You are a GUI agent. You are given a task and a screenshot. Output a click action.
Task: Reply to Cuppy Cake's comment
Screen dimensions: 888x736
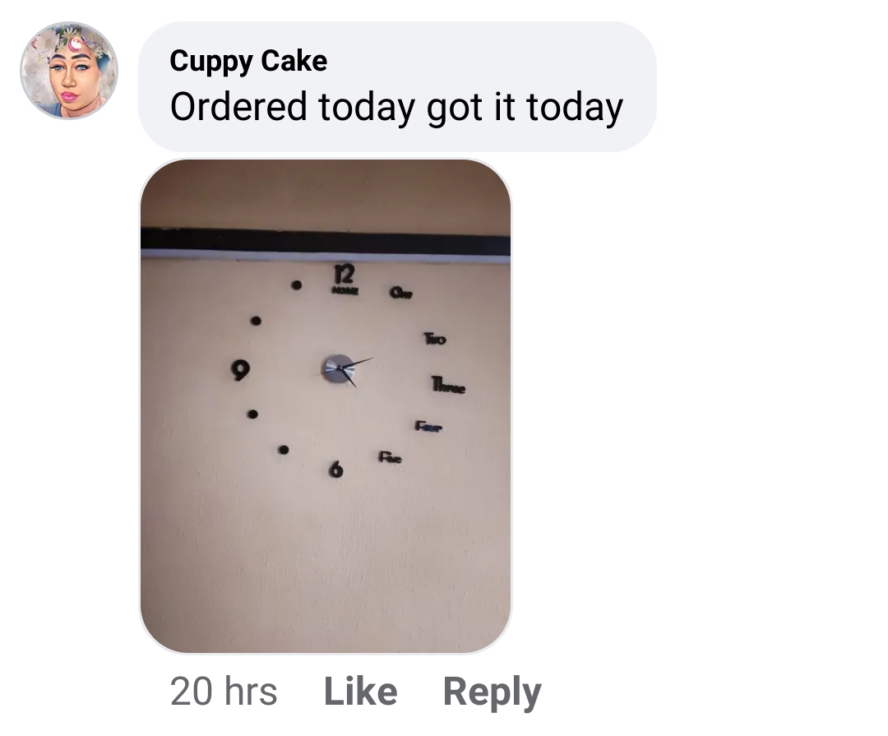493,692
